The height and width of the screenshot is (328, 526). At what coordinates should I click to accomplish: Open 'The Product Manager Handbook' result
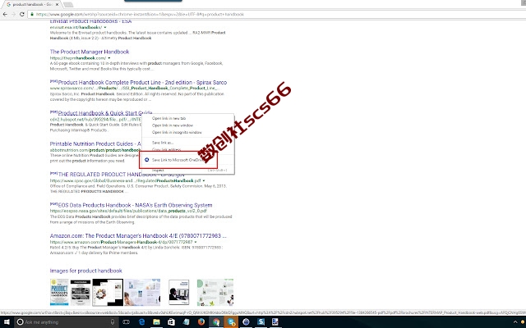tap(90, 52)
